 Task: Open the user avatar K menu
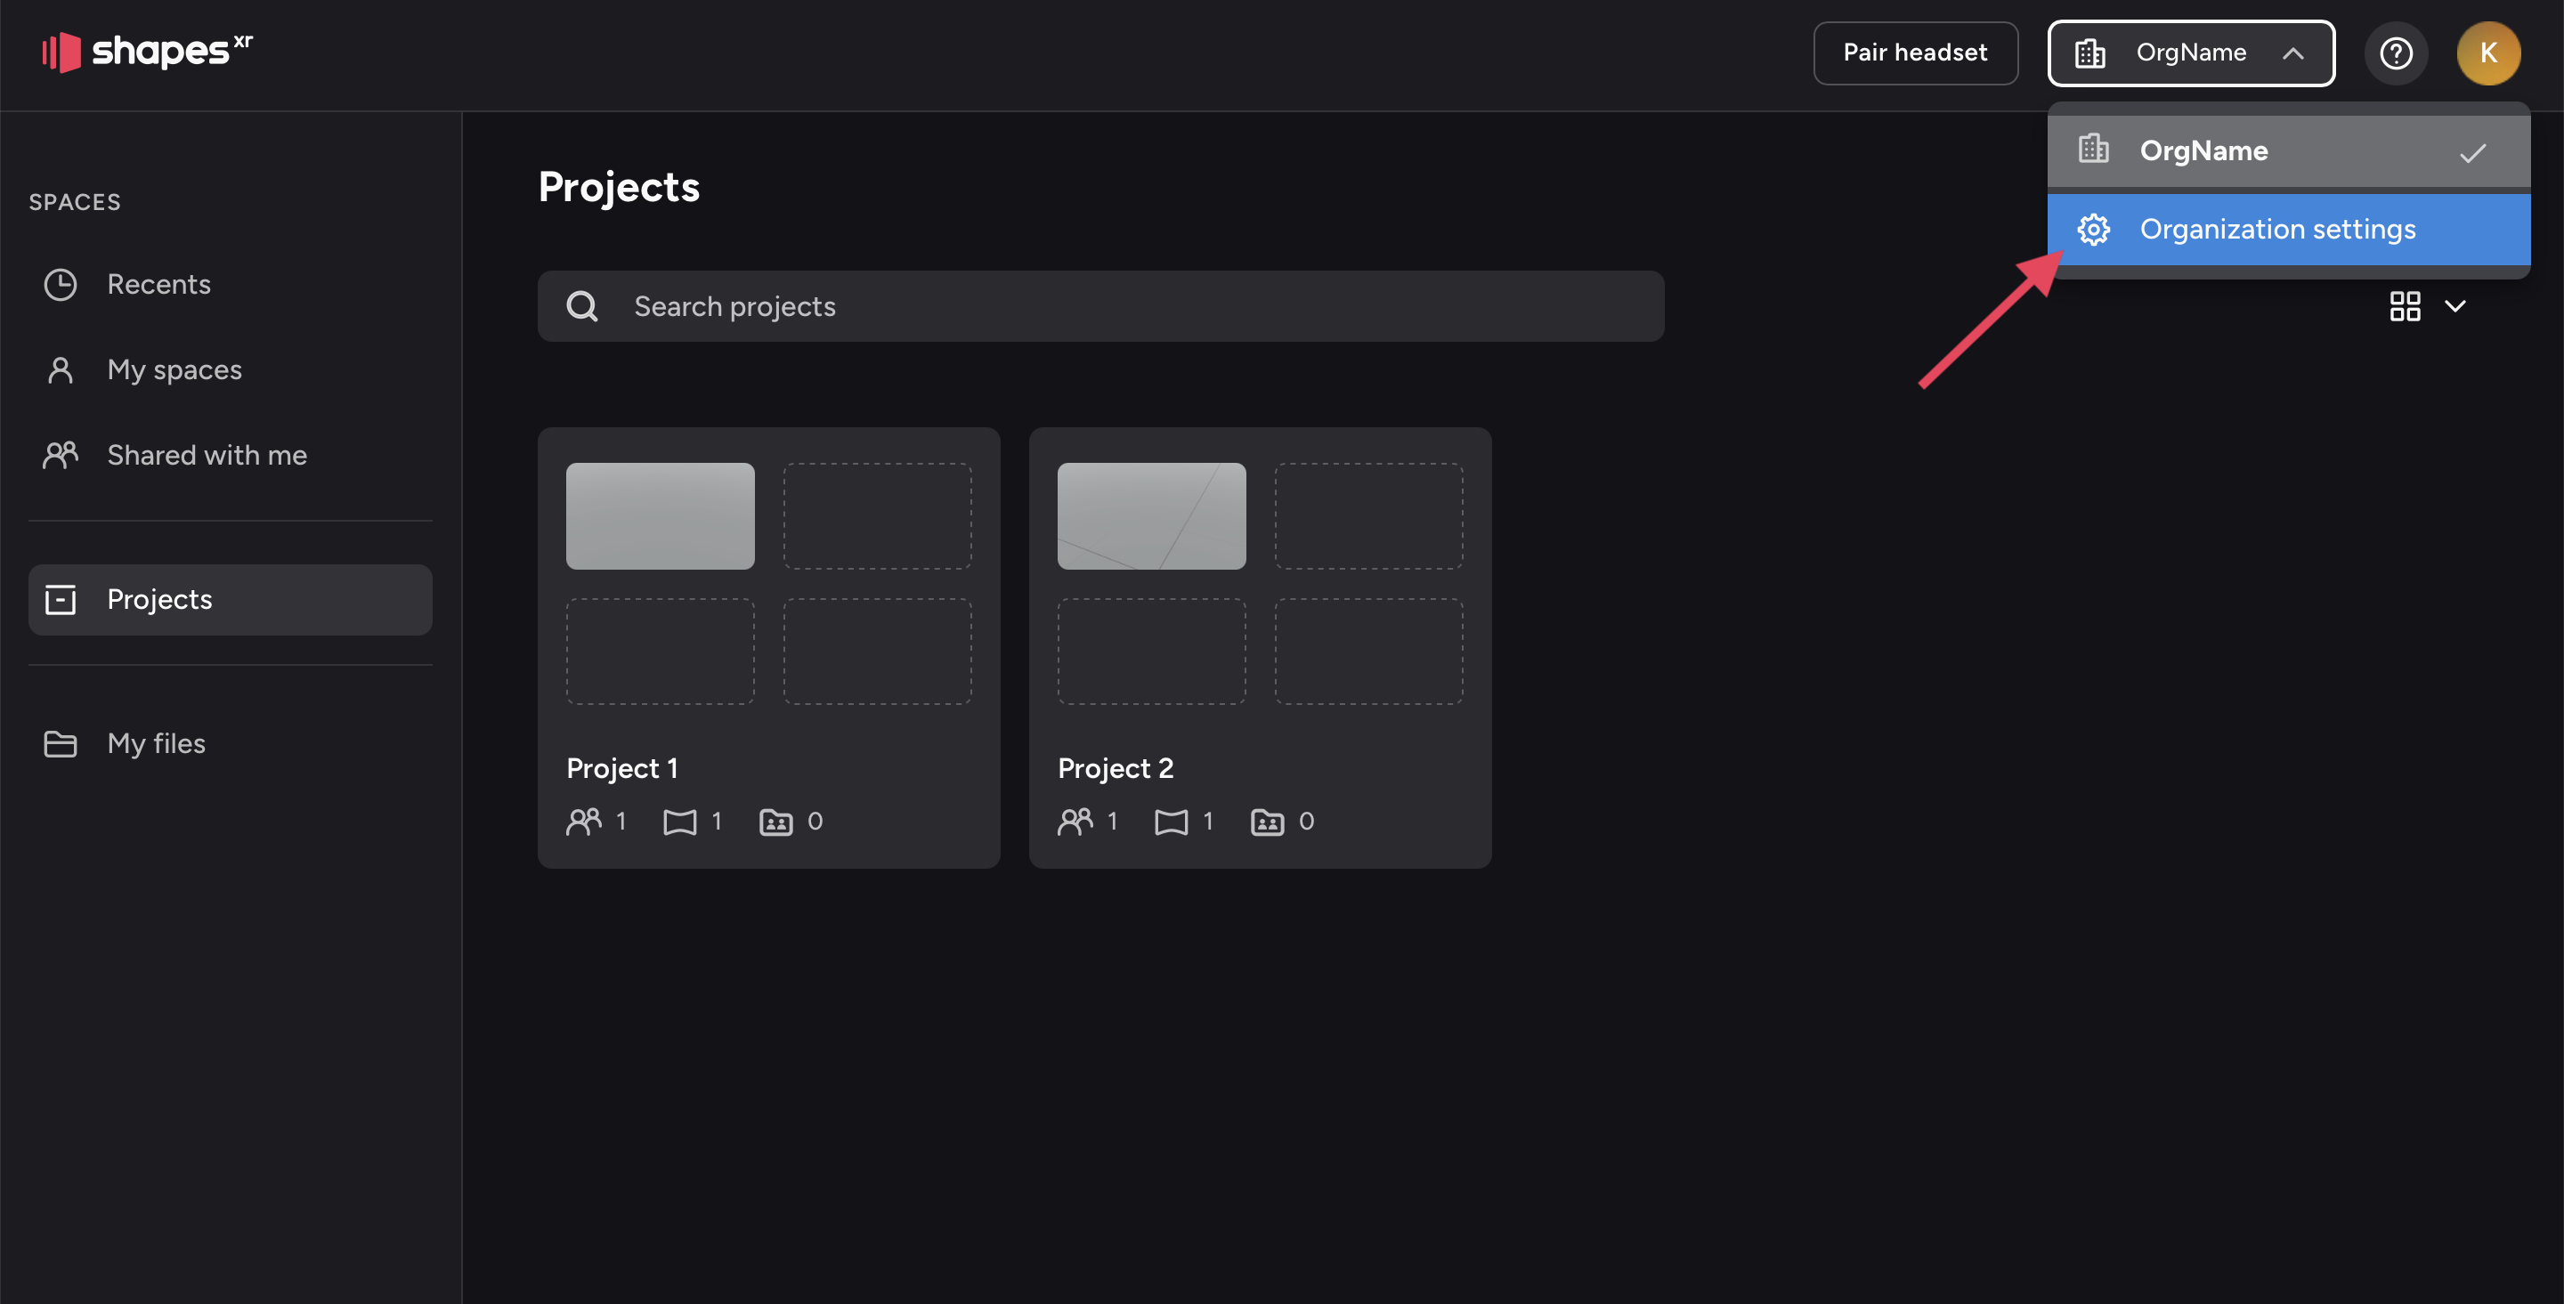tap(2487, 53)
